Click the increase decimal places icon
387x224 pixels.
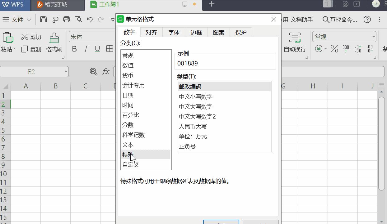(358, 49)
